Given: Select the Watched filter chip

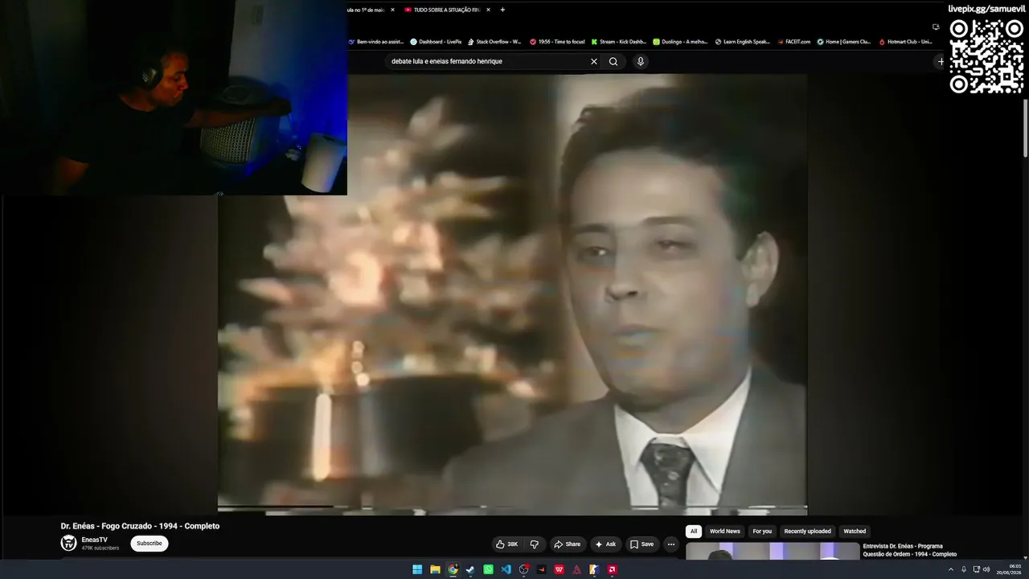Looking at the screenshot, I should [x=855, y=532].
